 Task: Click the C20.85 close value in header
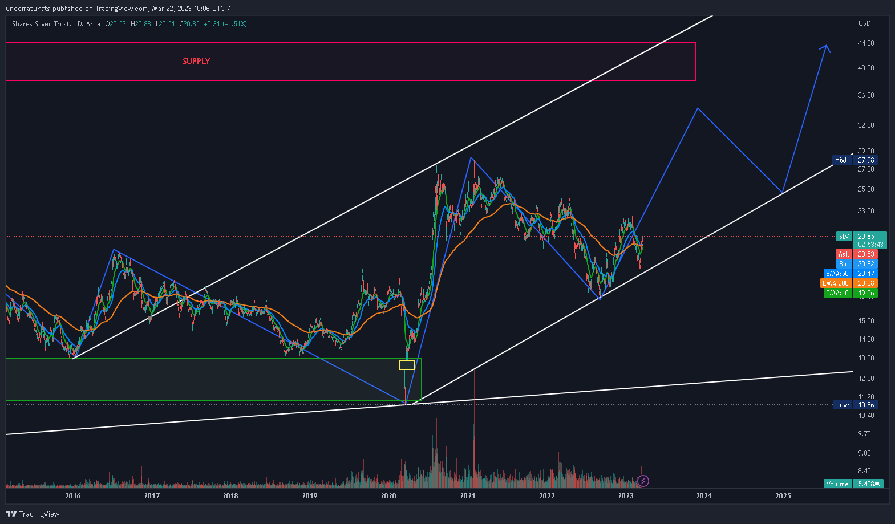189,24
